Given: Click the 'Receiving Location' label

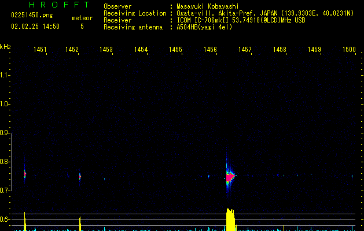Looking at the screenshot, I should click(x=135, y=13).
